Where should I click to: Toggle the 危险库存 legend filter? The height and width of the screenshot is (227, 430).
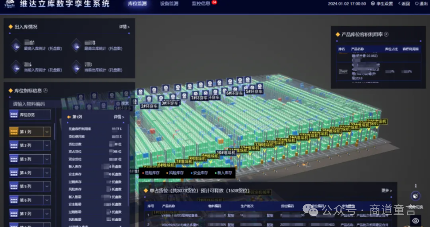click(152, 173)
